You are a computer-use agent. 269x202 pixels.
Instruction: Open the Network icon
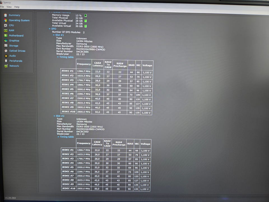(6, 66)
